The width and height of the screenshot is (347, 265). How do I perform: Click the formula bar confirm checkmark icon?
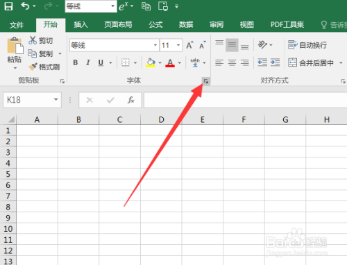click(110, 100)
